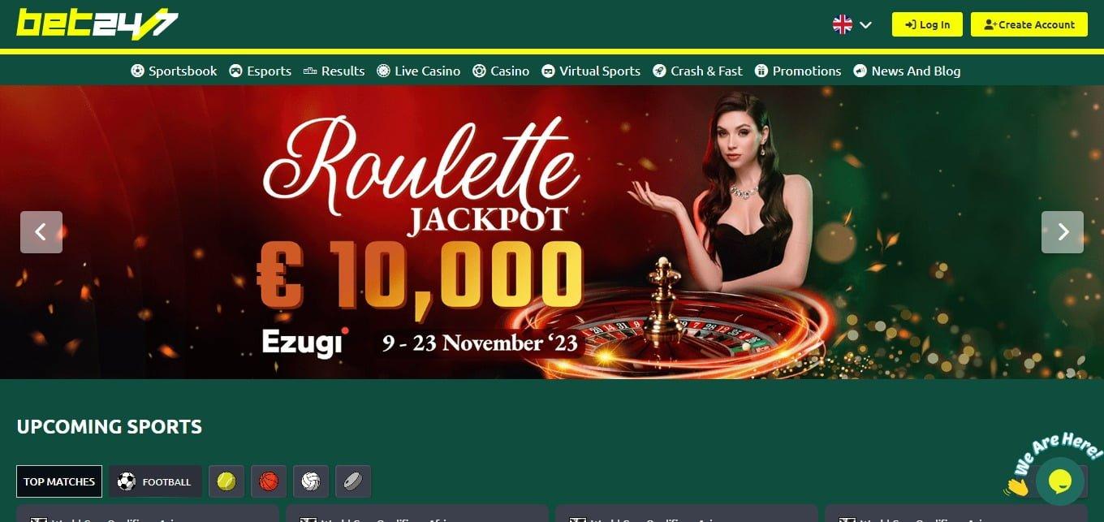Viewport: 1104px width, 522px height.
Task: Select the ice hockey puck filter
Action: click(353, 481)
